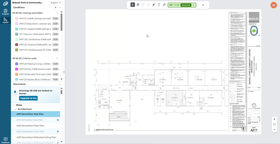The height and width of the screenshot is (144, 280).
Task: Fit drawing to screen
Action: (274, 124)
